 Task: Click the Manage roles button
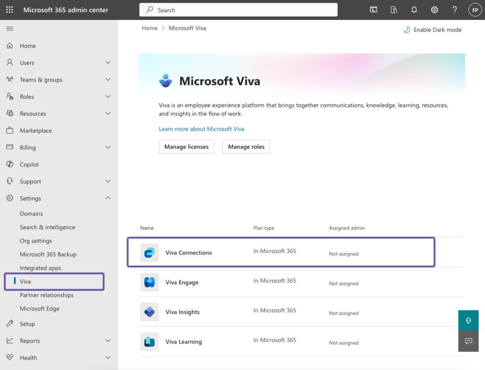coord(246,147)
